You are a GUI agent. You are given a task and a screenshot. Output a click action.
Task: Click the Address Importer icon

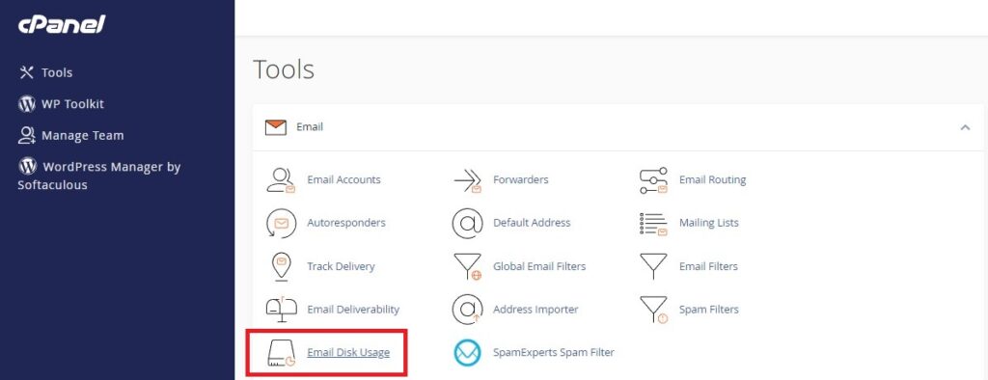click(468, 310)
